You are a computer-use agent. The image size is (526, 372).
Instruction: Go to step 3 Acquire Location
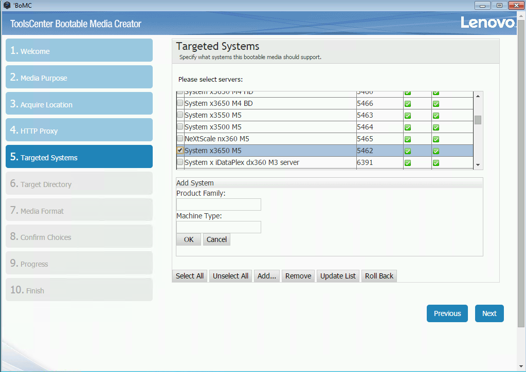click(x=79, y=103)
